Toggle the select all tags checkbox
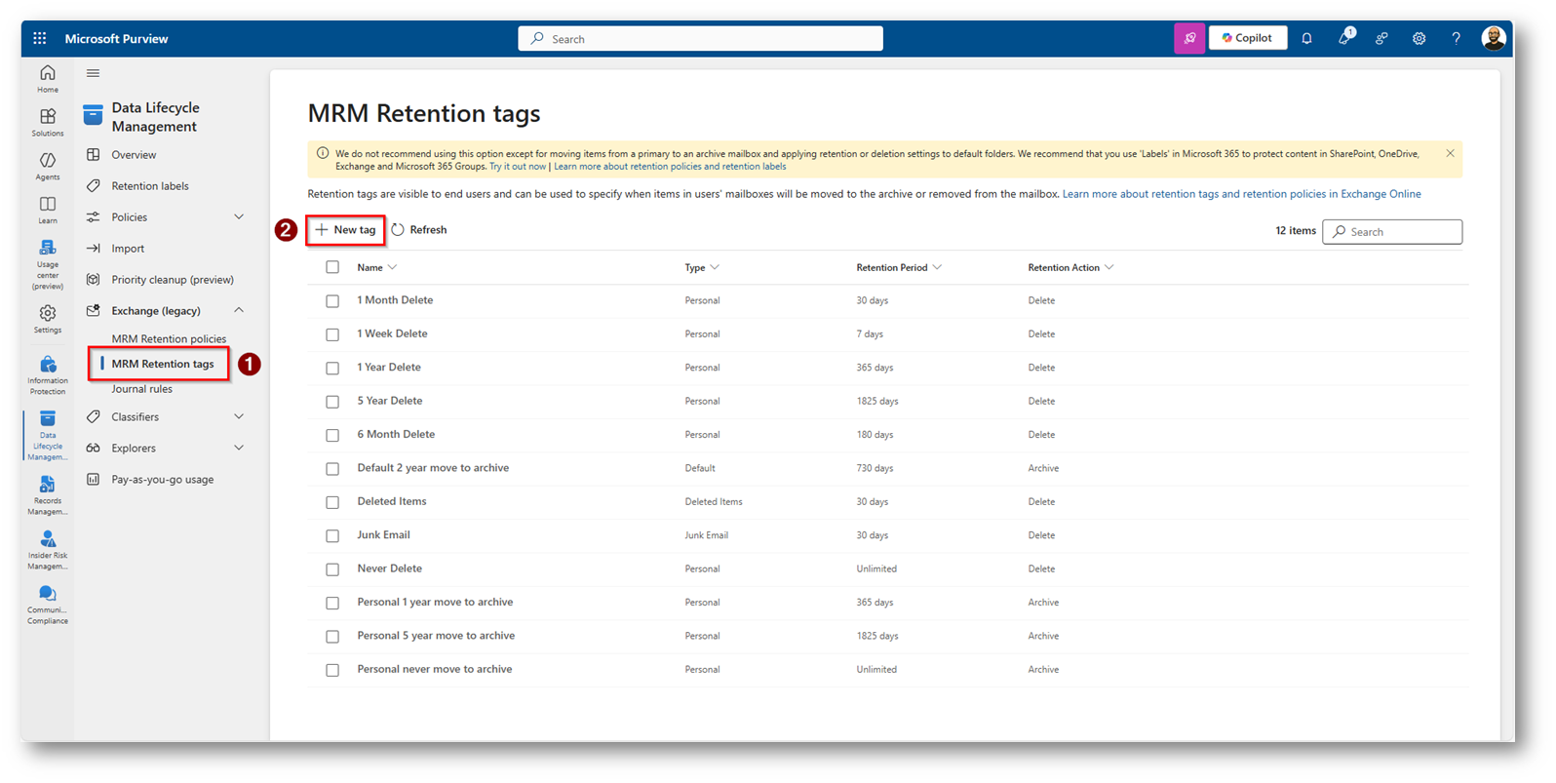 click(x=332, y=267)
